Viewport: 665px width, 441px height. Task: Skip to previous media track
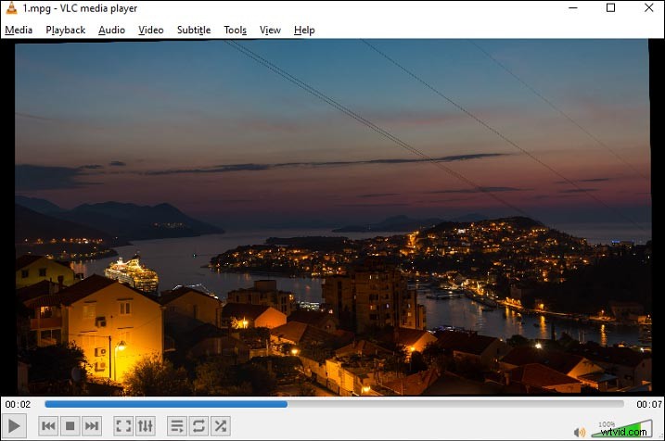point(48,426)
